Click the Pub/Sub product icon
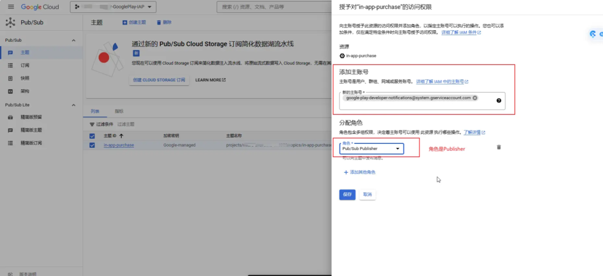This screenshot has height=276, width=603. point(11,22)
